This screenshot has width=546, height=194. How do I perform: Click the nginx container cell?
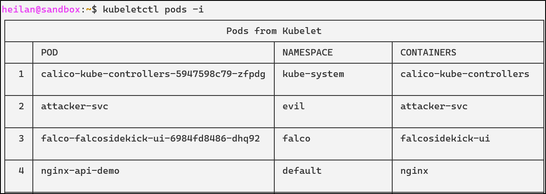click(414, 171)
